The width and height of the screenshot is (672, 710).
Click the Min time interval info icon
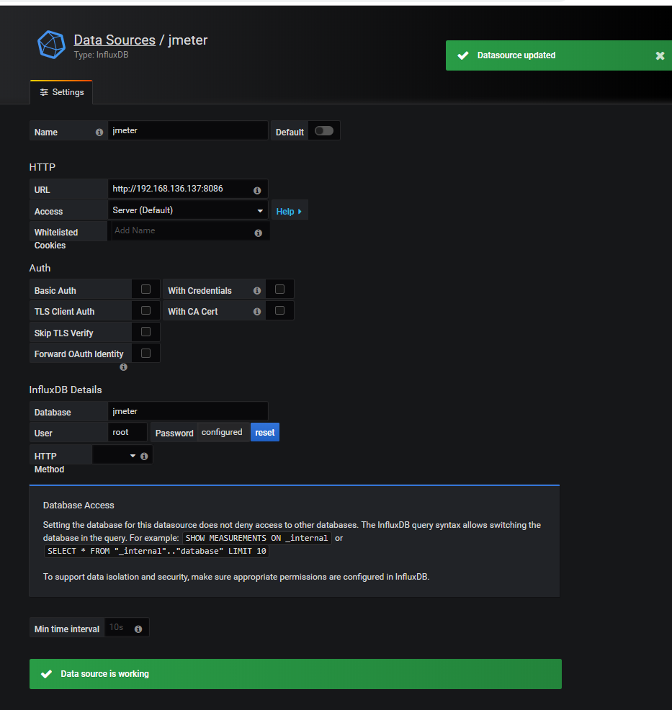tap(138, 629)
